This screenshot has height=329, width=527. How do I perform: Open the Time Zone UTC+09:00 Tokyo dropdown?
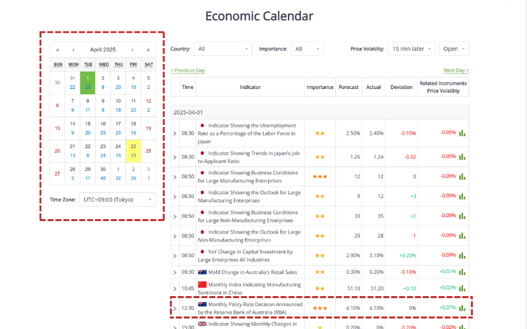pos(117,200)
